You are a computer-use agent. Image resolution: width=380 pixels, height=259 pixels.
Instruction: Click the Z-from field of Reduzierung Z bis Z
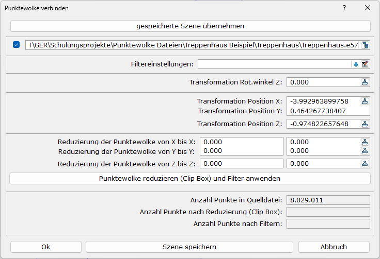click(x=241, y=163)
